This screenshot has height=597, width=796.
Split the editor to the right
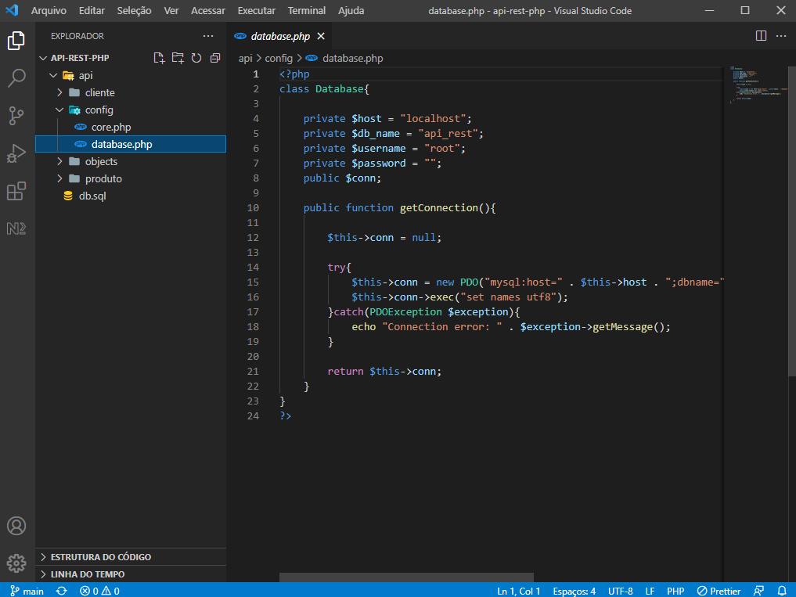pyautogui.click(x=760, y=35)
